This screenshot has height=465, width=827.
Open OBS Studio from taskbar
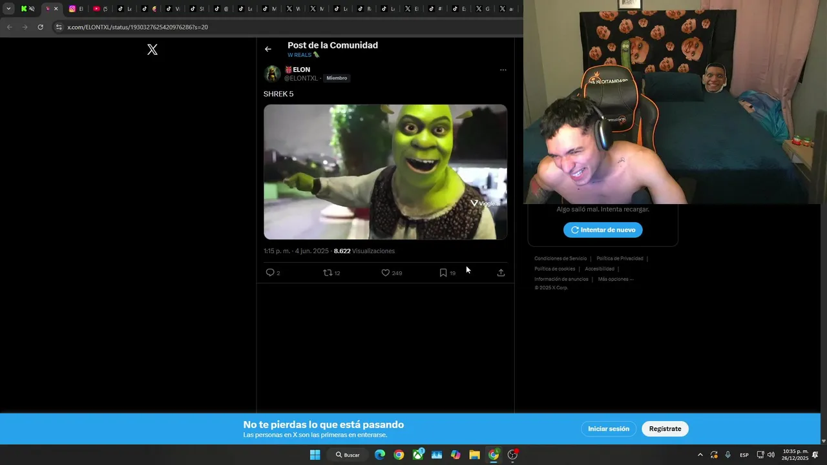[x=512, y=455]
